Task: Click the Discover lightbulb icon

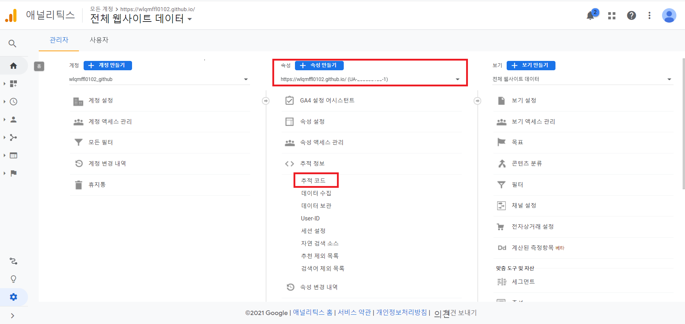Action: (x=14, y=279)
